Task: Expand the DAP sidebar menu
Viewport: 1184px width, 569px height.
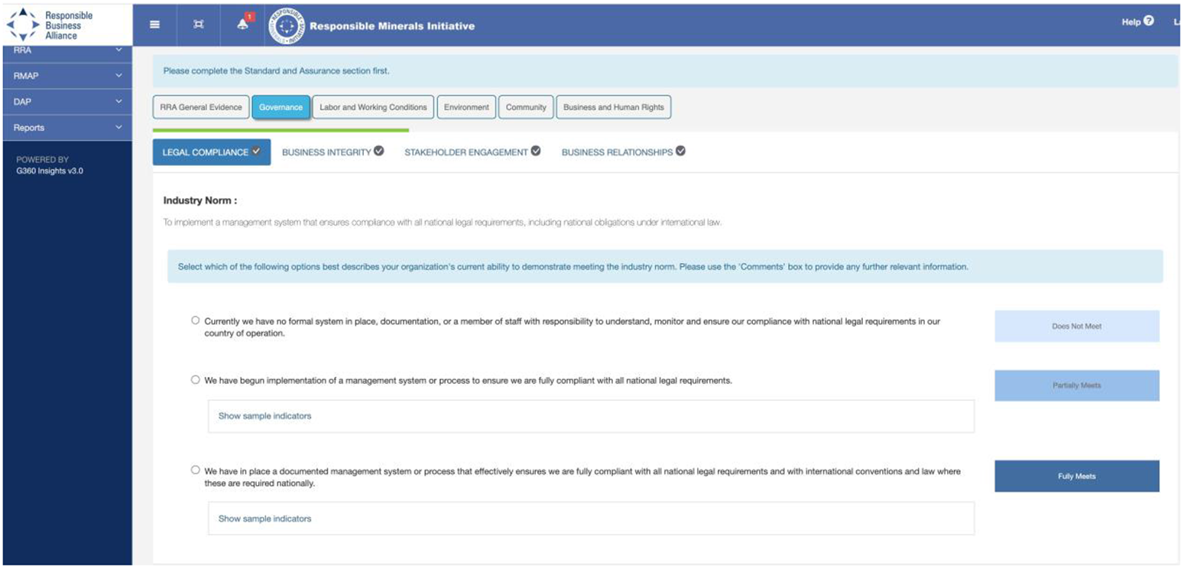Action: (67, 102)
